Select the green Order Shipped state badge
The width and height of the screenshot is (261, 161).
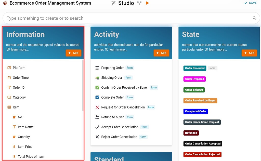[x=194, y=90]
